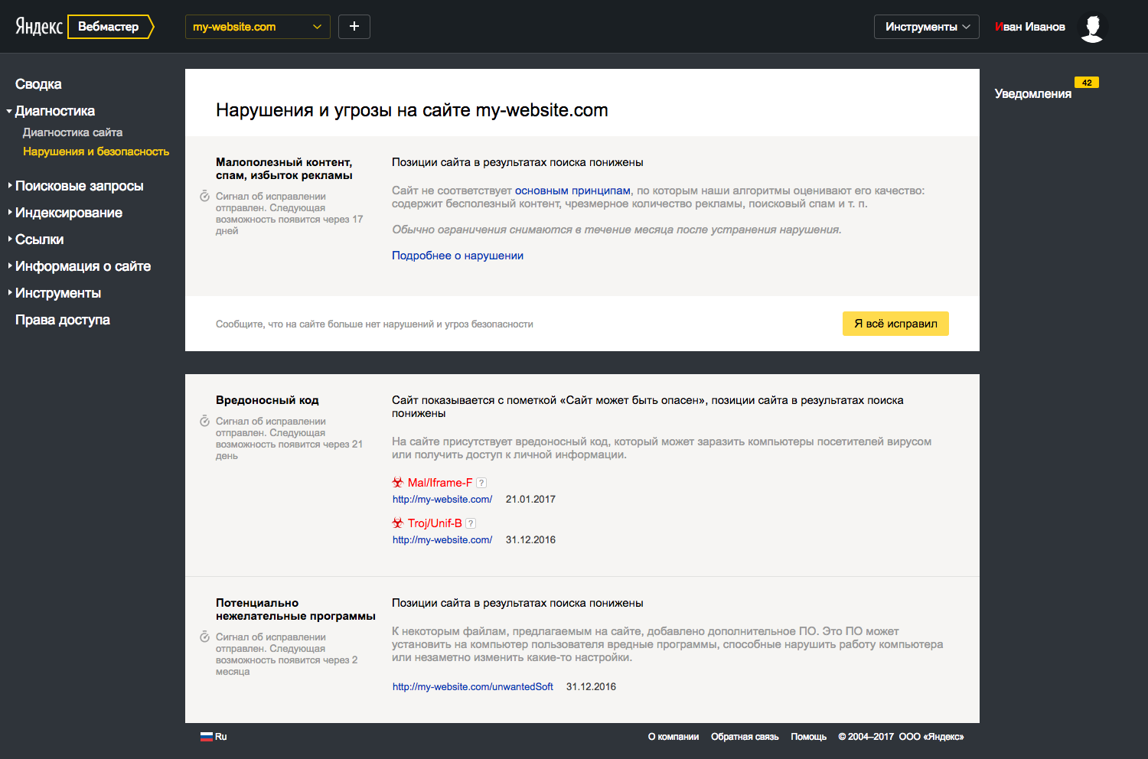
Task: Open my-website.com link dated 21.01.2017
Action: click(x=442, y=500)
